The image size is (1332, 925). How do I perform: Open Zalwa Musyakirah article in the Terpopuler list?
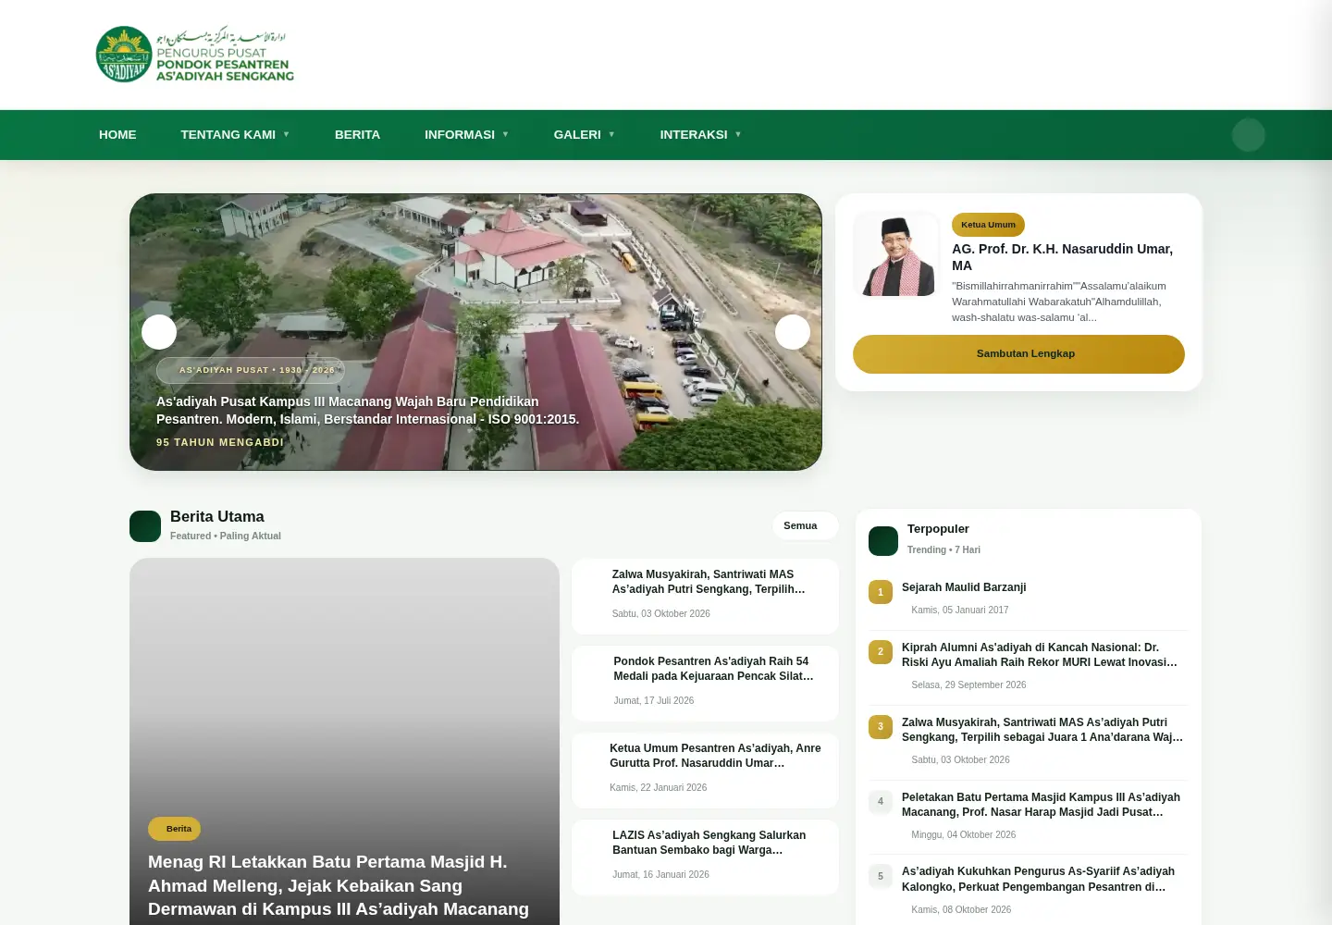[1042, 730]
